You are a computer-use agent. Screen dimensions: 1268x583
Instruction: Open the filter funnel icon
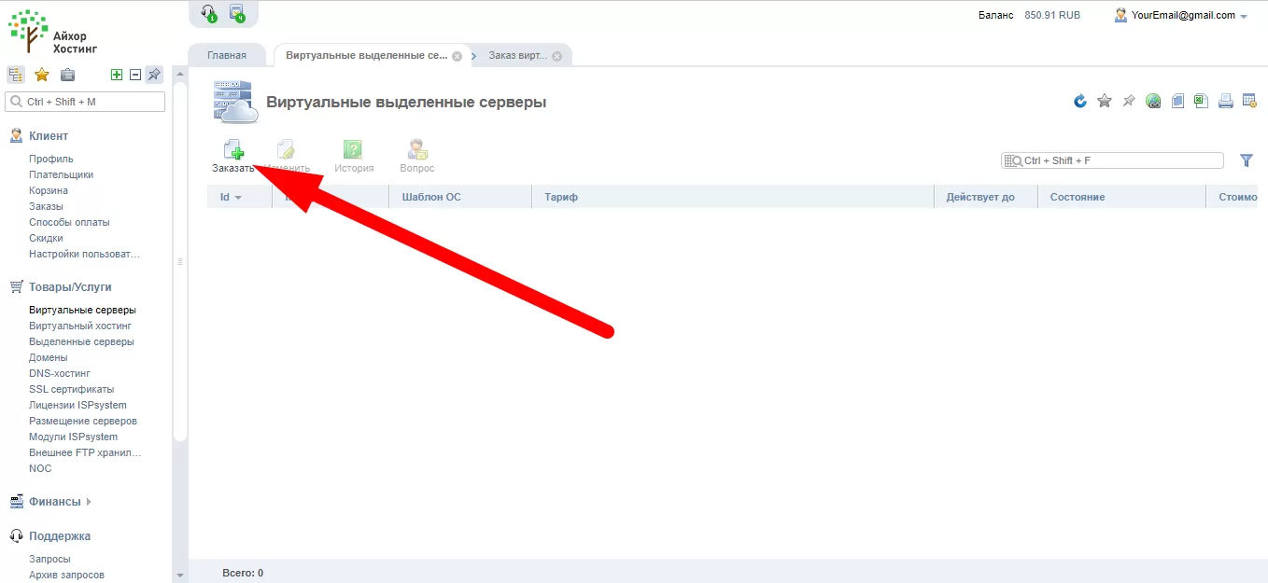point(1247,160)
